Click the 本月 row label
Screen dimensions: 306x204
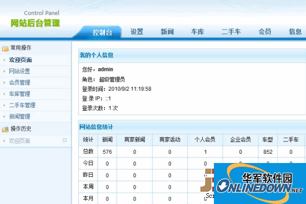click(x=88, y=198)
